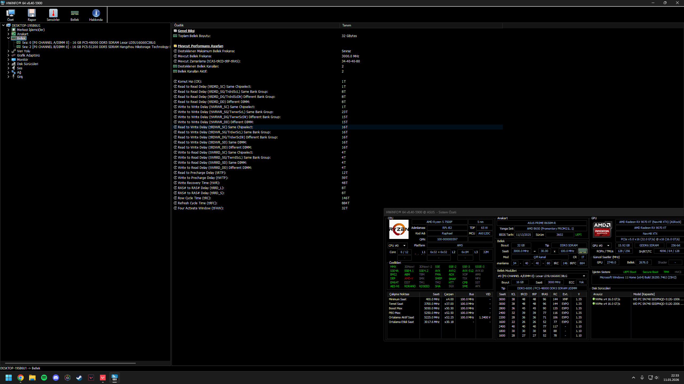Image resolution: width=684 pixels, height=384 pixels.
Task: Collapse the Bellek tree node
Action: [x=8, y=38]
